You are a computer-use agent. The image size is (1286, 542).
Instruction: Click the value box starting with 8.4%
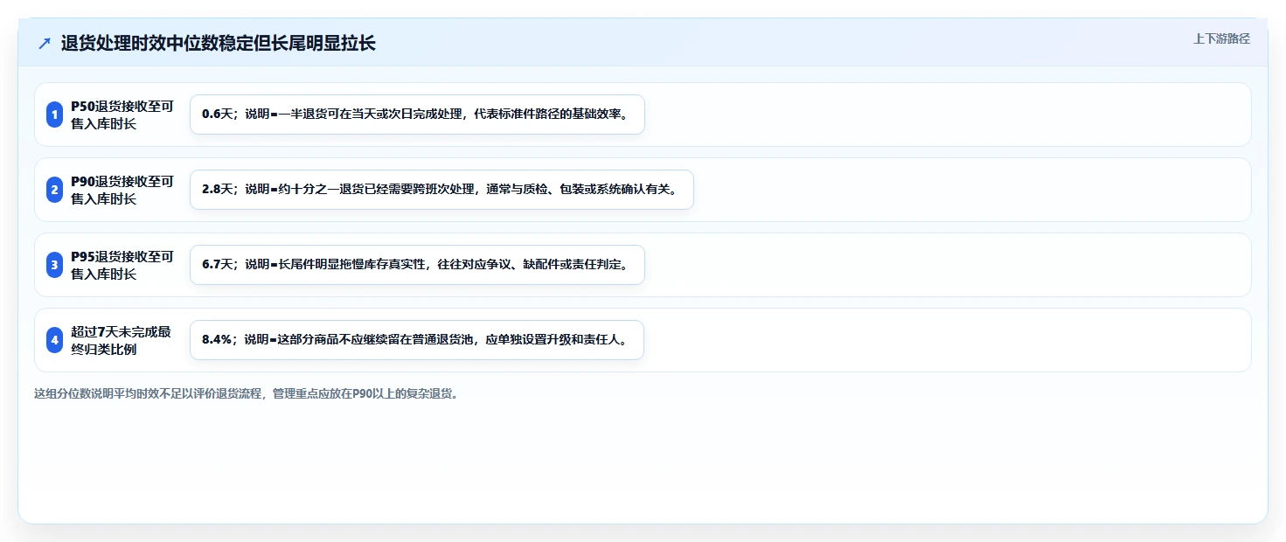click(417, 340)
